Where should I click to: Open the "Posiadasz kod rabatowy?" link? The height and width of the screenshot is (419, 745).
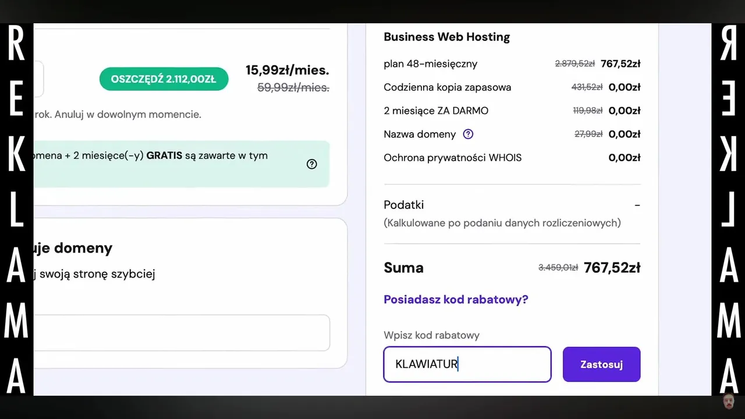click(456, 300)
